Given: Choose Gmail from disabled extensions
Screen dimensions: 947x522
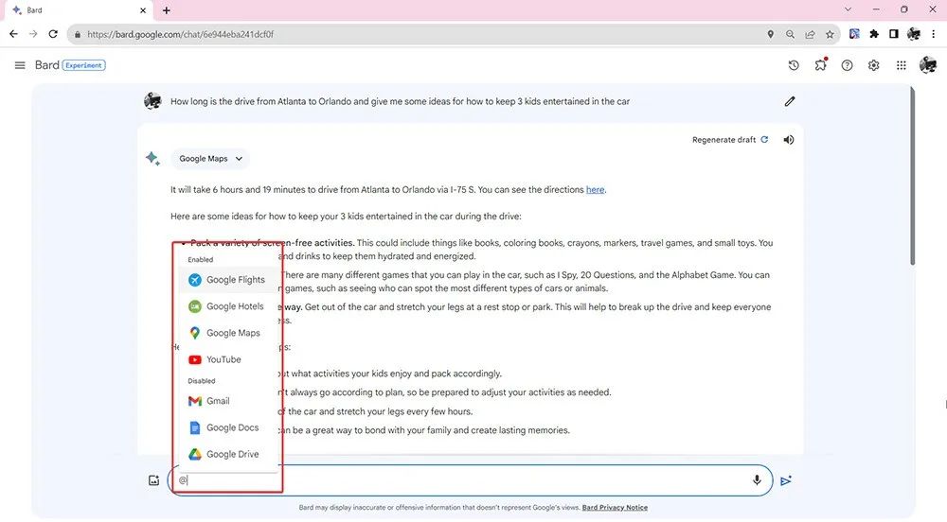Looking at the screenshot, I should coord(228,401).
